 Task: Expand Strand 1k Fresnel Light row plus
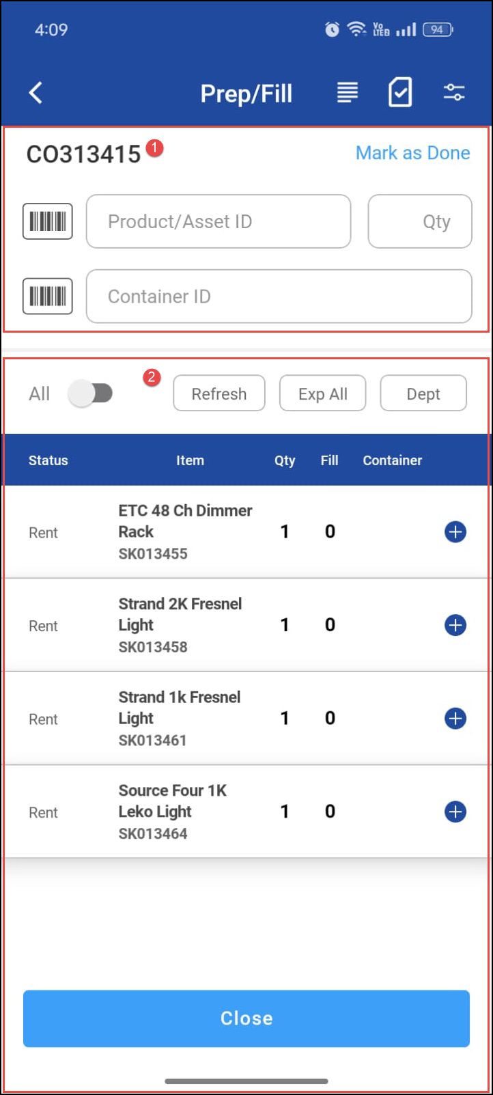(x=455, y=719)
